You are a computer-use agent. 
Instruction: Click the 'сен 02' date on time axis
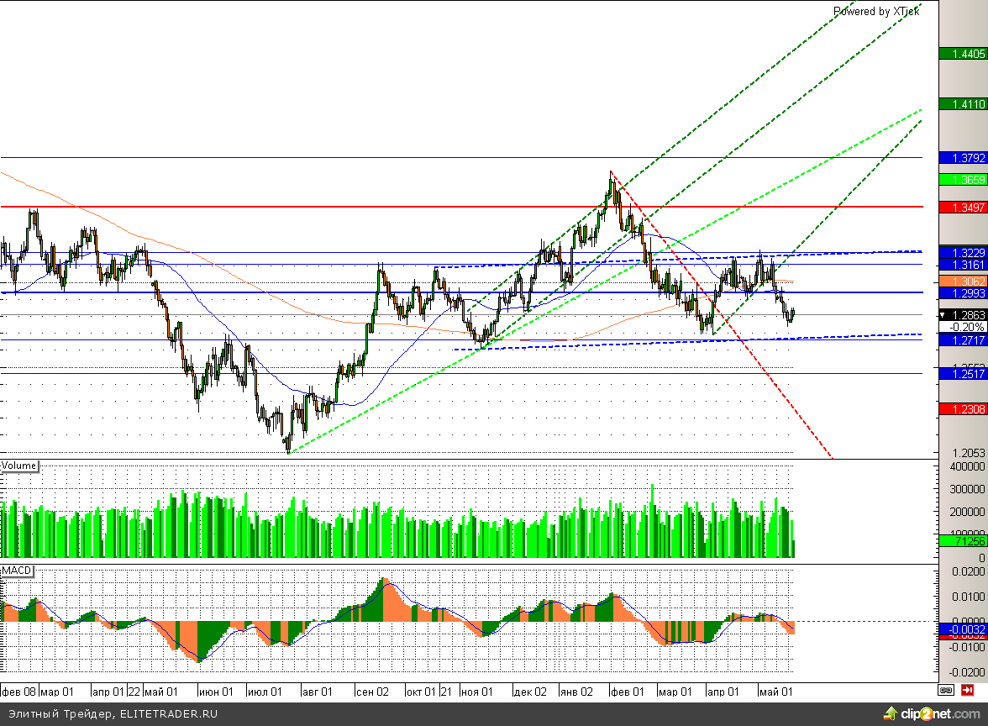tap(371, 692)
